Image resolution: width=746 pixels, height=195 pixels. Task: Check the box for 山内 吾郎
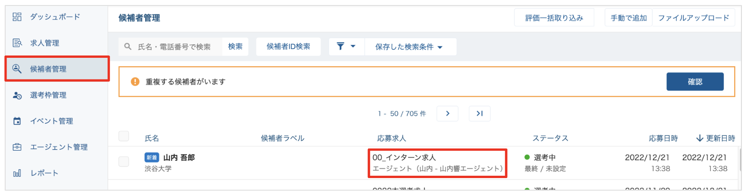pyautogui.click(x=124, y=161)
